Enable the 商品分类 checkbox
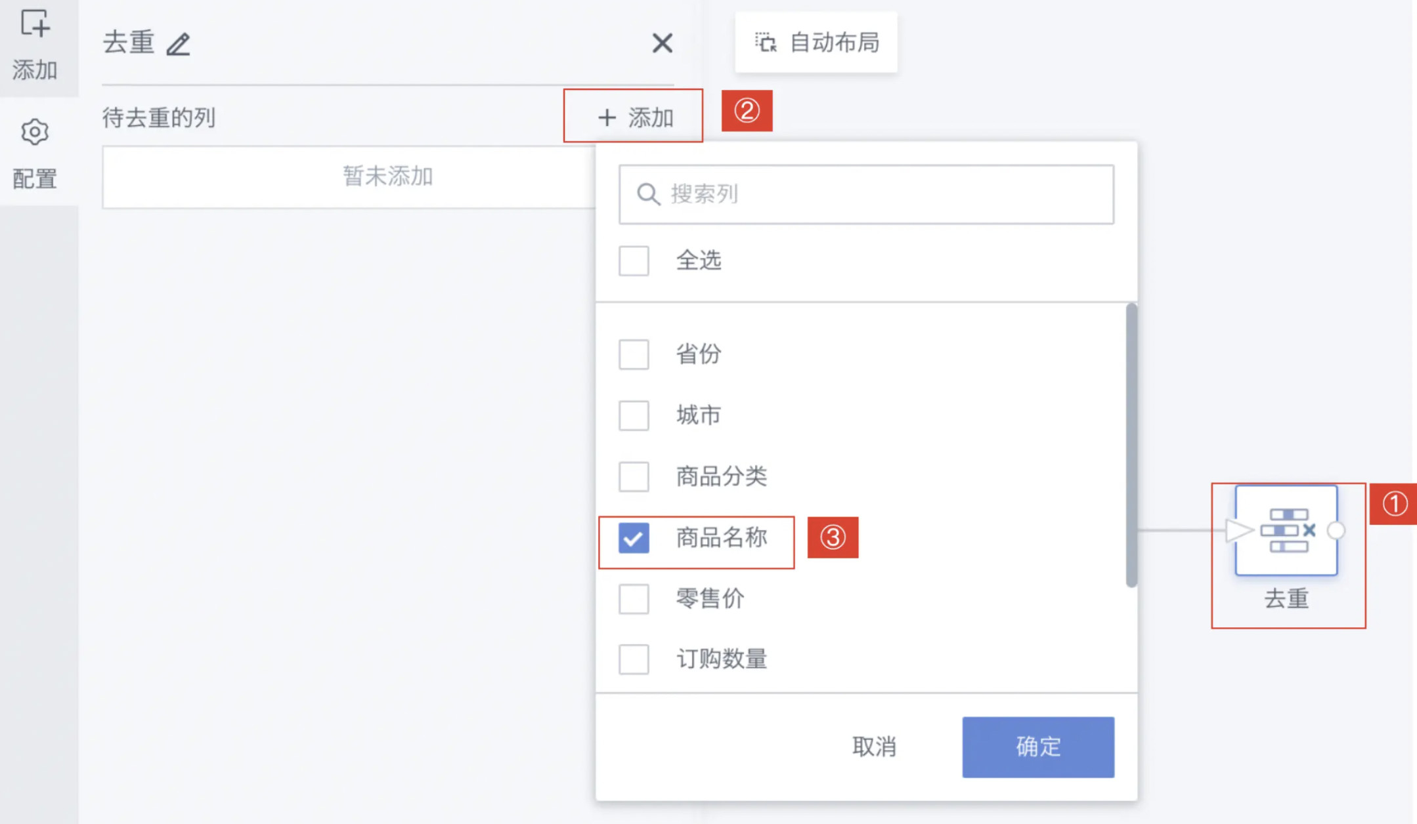Screen dimensions: 1417x824 (x=634, y=476)
